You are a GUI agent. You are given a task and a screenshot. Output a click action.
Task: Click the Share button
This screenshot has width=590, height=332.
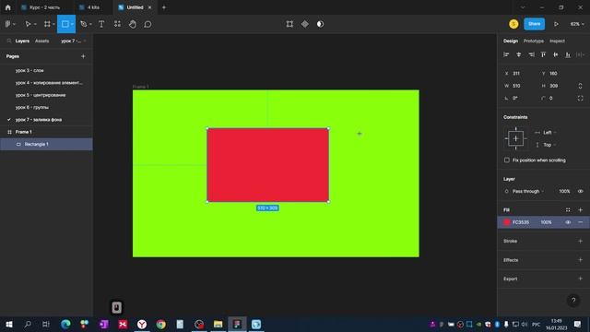click(x=535, y=24)
